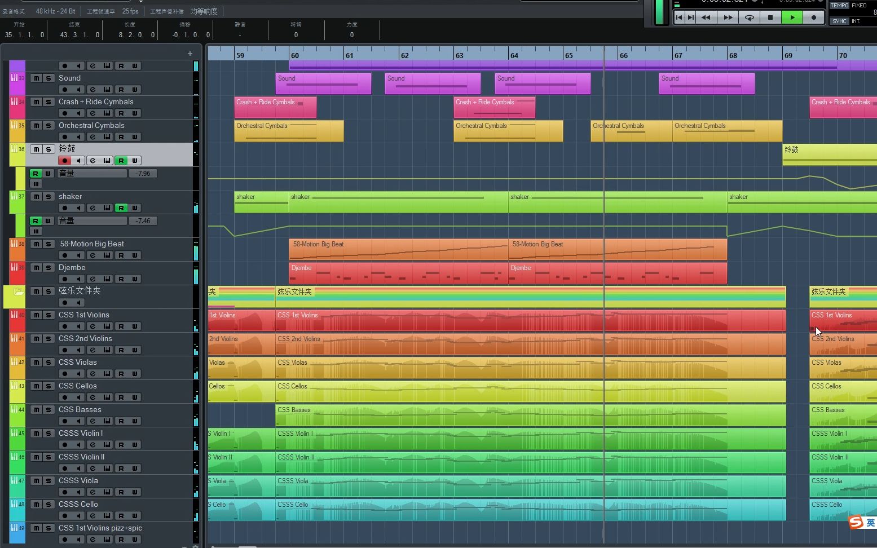Edit the 开始 start position 35.1.1.0
The width and height of the screenshot is (877, 548).
pos(24,35)
